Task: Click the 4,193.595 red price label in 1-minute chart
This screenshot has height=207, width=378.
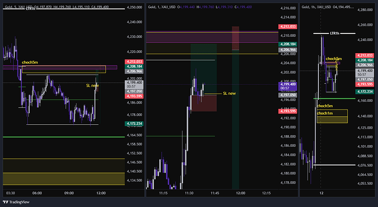Action: coord(288,111)
